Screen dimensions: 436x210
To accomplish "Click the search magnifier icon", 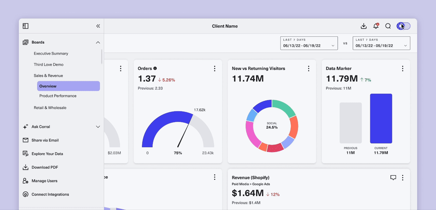I will [388, 26].
